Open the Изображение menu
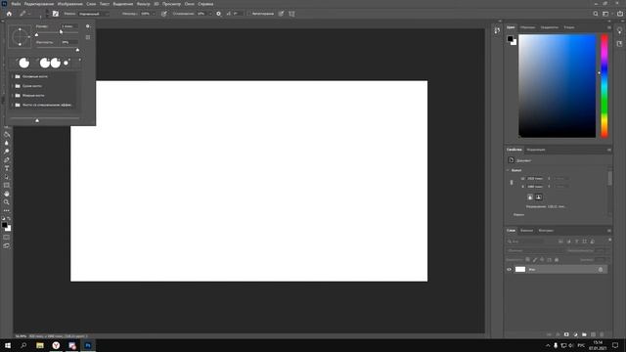Image resolution: width=626 pixels, height=352 pixels. 69,4
